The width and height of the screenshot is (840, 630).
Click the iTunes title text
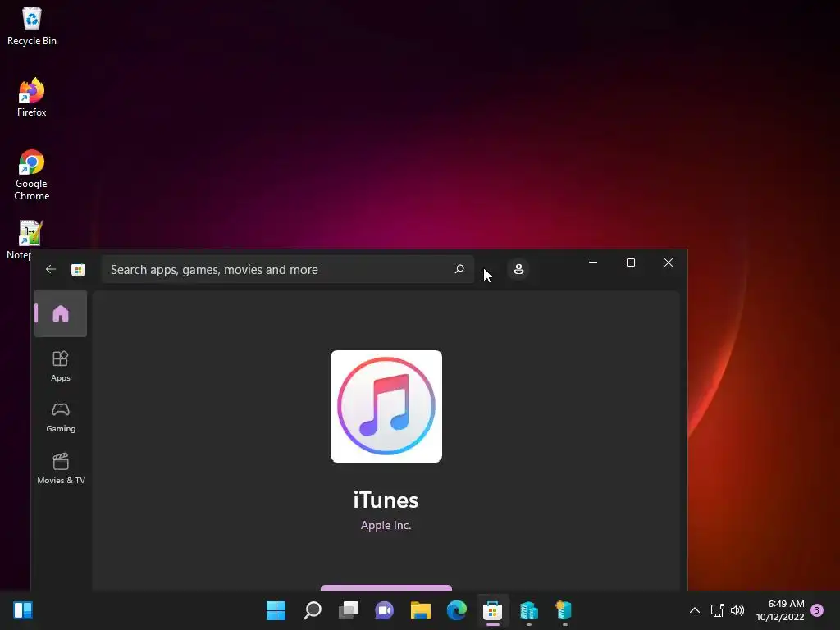386,500
